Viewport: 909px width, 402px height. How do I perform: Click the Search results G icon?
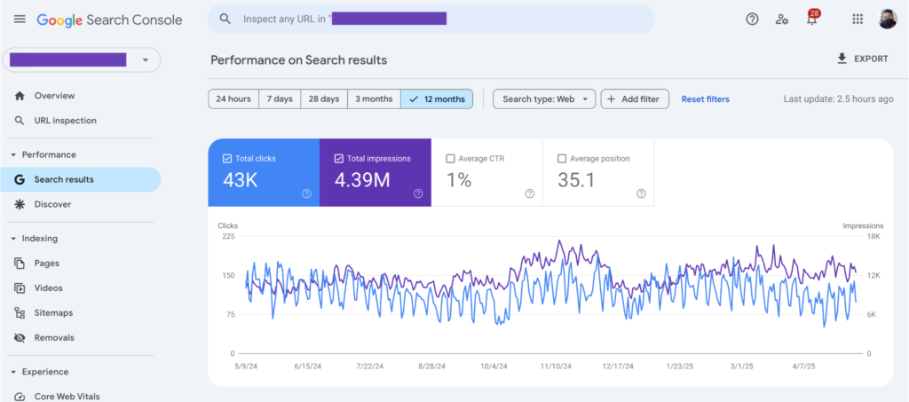click(20, 179)
